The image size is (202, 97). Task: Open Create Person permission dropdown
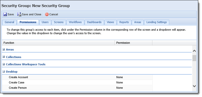click(x=134, y=88)
